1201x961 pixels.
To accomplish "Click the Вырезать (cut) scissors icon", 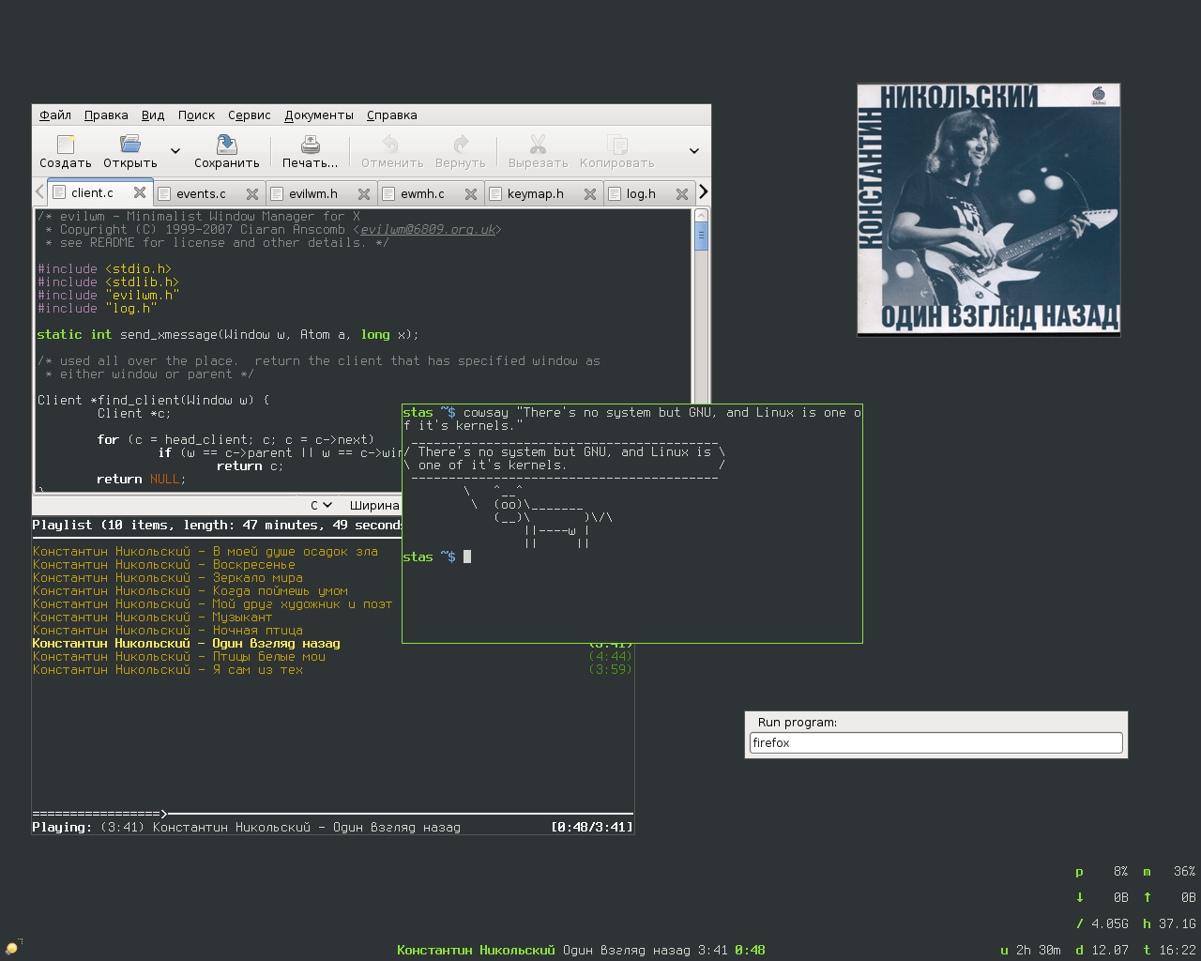I will 538,145.
